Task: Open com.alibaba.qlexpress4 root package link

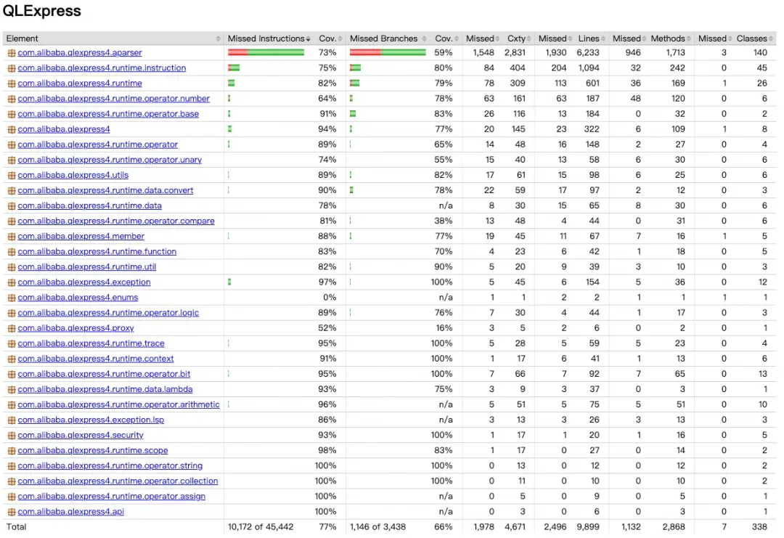Action: pyautogui.click(x=63, y=129)
